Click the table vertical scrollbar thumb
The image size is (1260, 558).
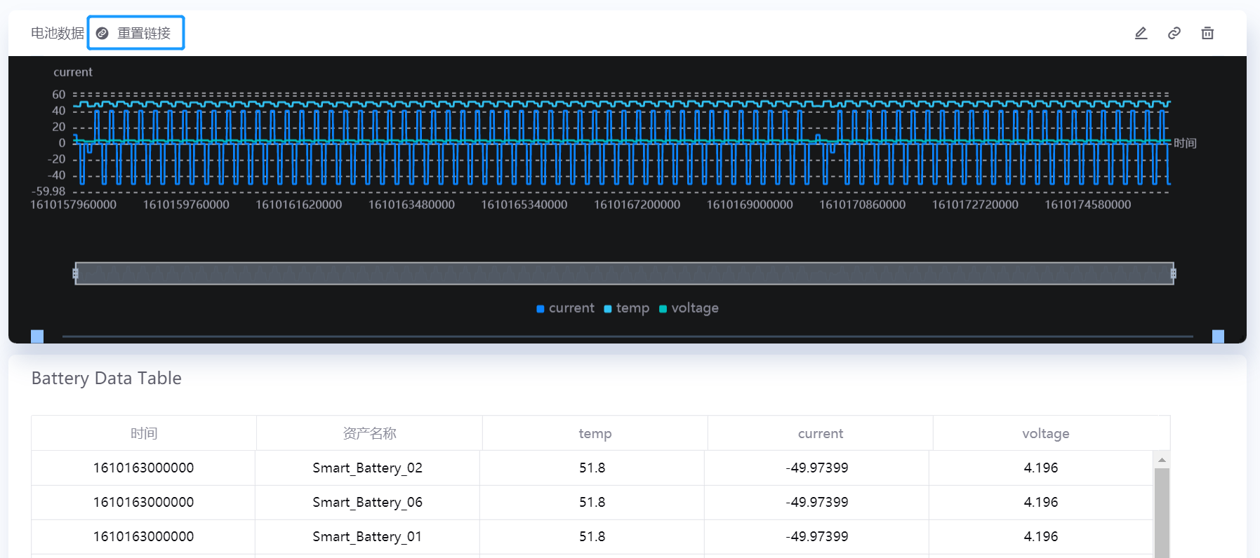point(1162,513)
